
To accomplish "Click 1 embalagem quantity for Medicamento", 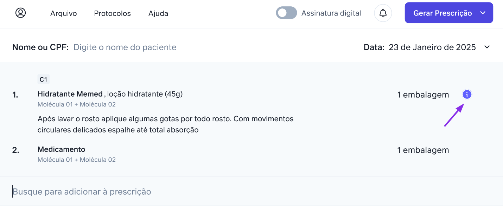I will coord(423,150).
